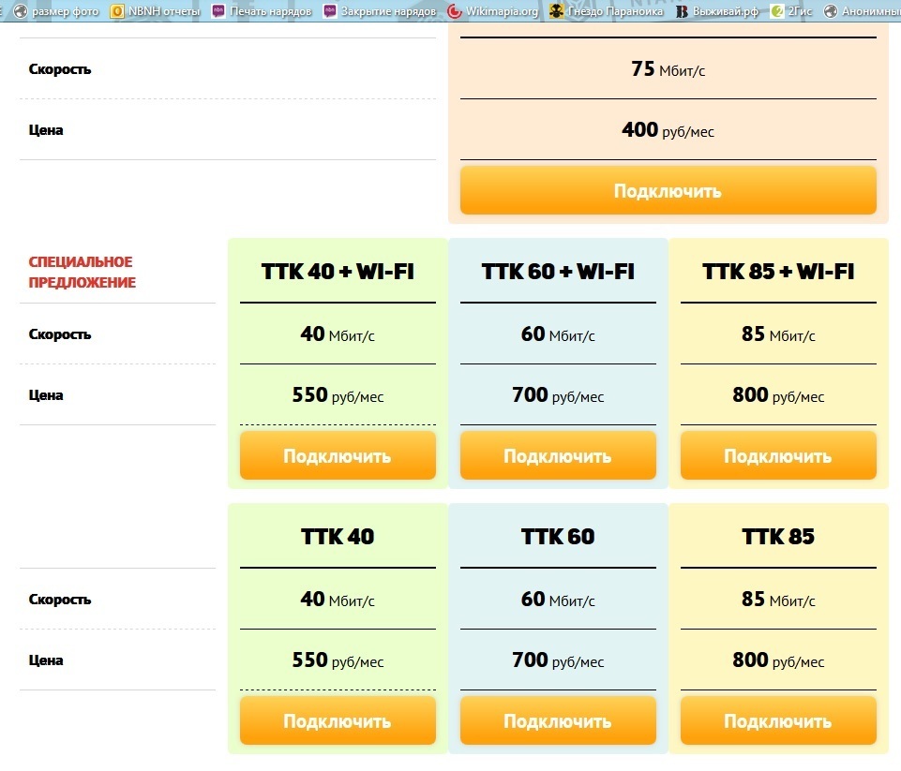
Task: Click the NBNH отчеты bookmark icon
Action: [x=117, y=11]
